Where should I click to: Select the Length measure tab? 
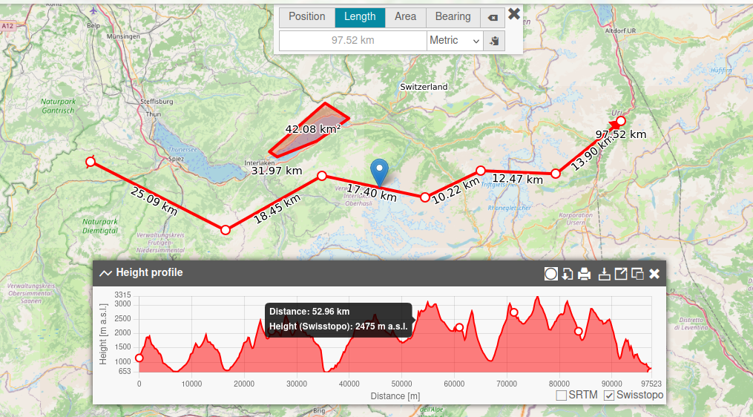tap(360, 17)
